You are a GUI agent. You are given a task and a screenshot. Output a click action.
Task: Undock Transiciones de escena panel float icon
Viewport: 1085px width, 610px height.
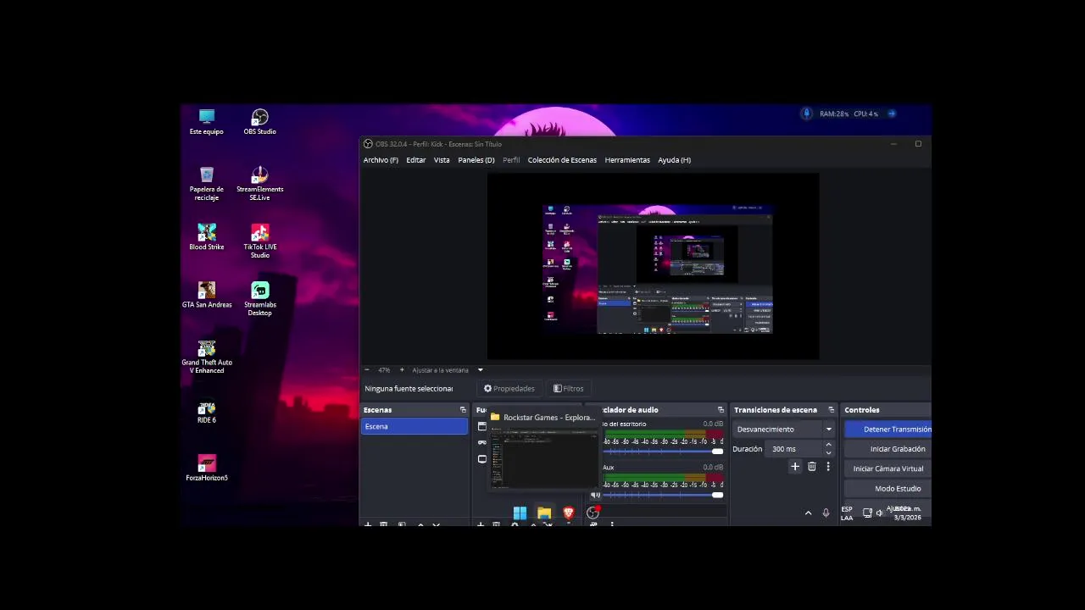831,410
